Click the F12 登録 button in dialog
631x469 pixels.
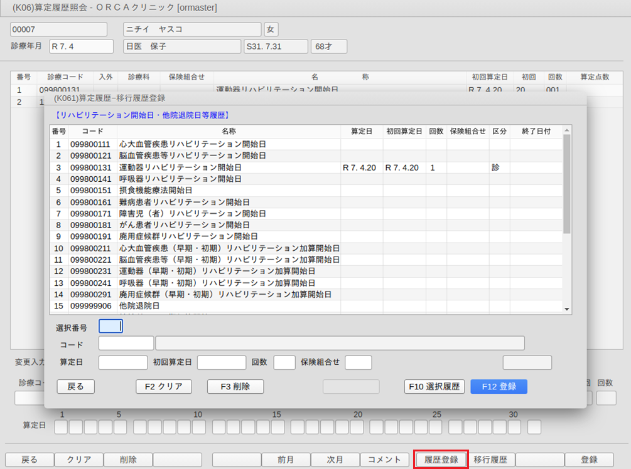click(499, 387)
